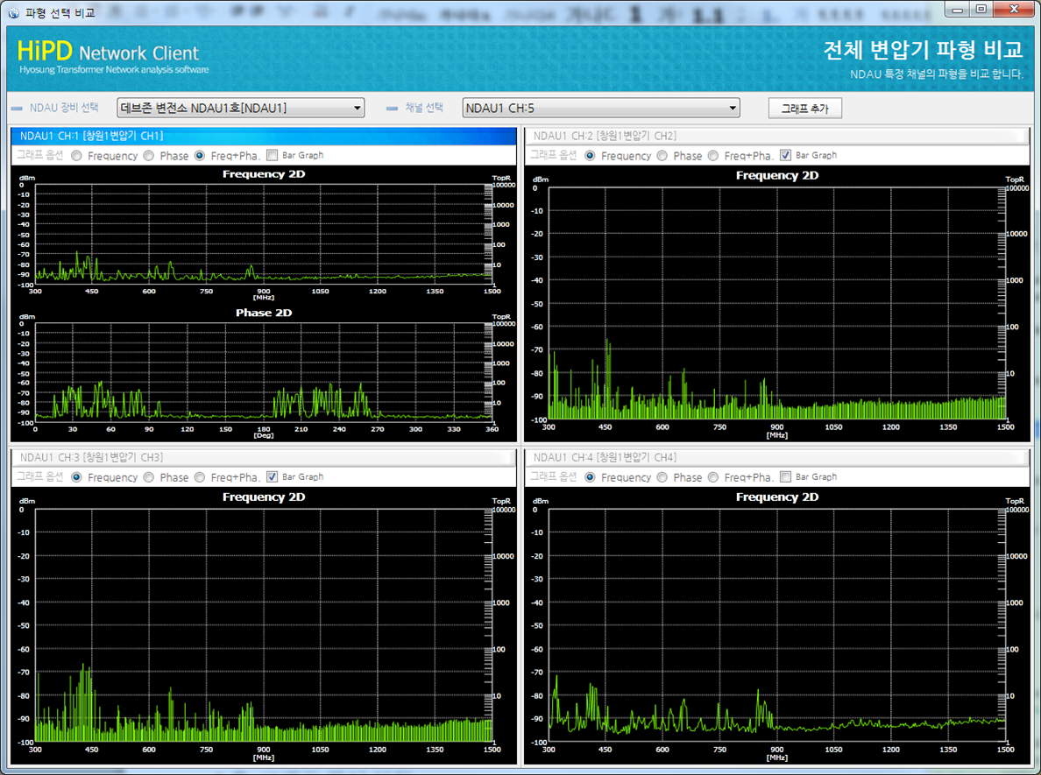The width and height of the screenshot is (1041, 775).
Task: Uncheck Bar Graph checkbox in CH:3 panel
Action: pyautogui.click(x=272, y=476)
